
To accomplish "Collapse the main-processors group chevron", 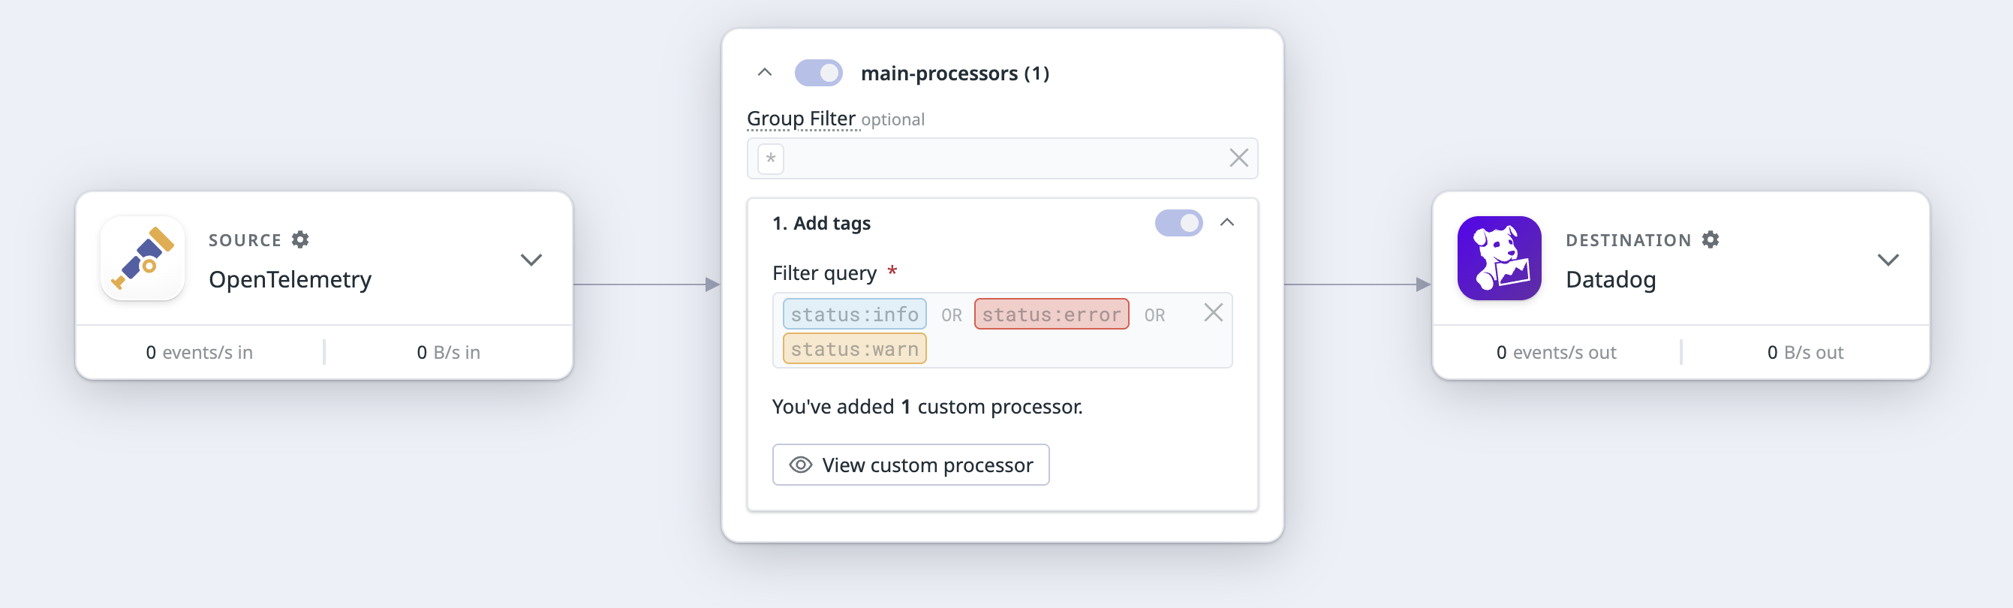I will coord(765,73).
